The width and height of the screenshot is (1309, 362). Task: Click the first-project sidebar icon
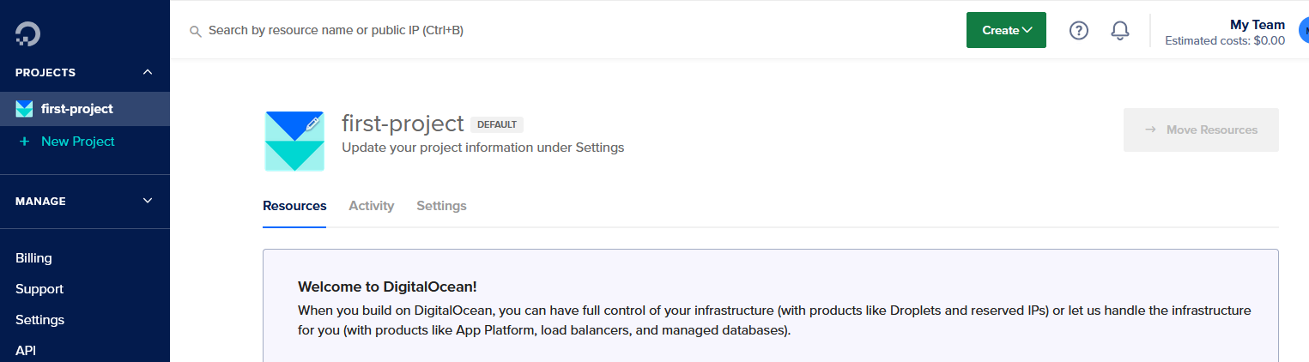click(x=24, y=109)
